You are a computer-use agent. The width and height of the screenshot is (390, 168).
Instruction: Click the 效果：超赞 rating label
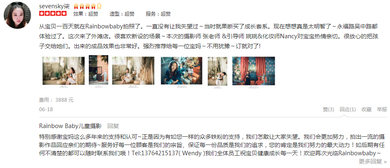[x=86, y=14]
